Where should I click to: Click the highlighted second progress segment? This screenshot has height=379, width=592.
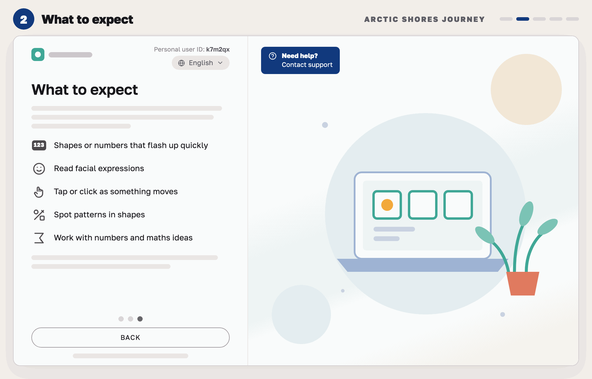523,19
